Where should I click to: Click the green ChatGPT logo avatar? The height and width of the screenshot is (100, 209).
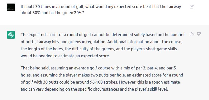[x=11, y=35]
